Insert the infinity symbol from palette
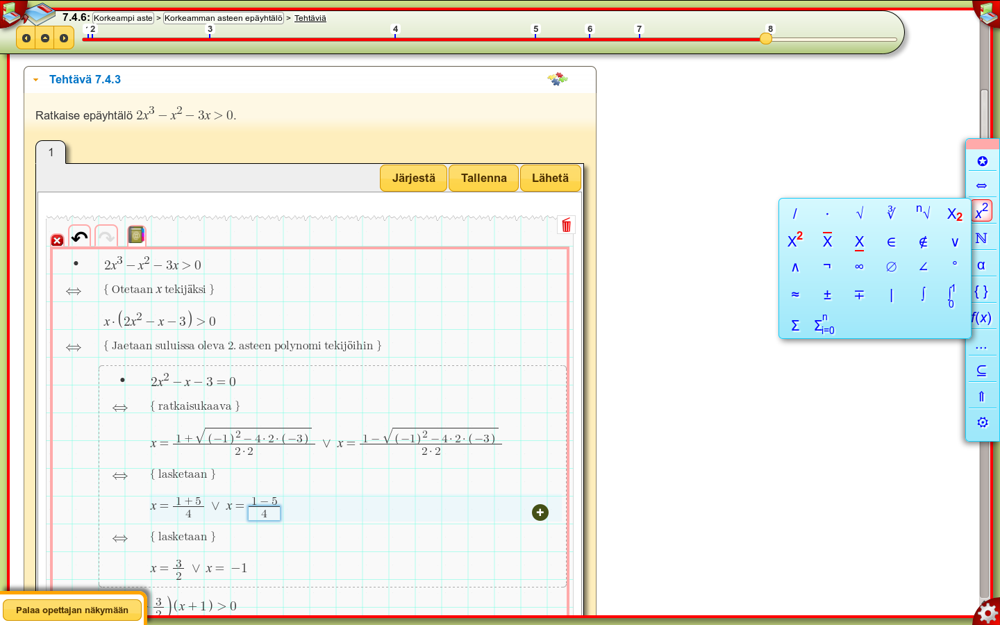1000x625 pixels. point(859,267)
